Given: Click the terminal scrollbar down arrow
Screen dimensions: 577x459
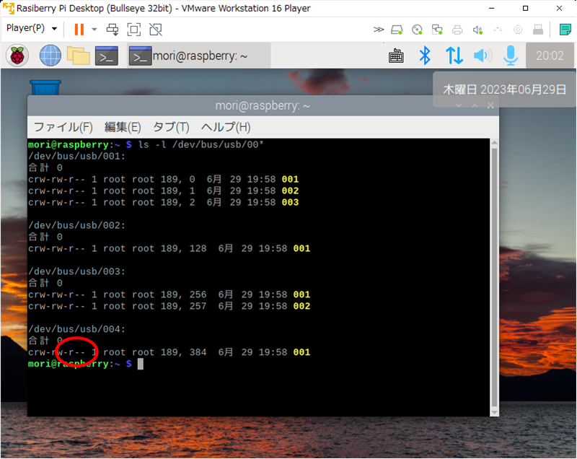Looking at the screenshot, I should click(x=494, y=412).
